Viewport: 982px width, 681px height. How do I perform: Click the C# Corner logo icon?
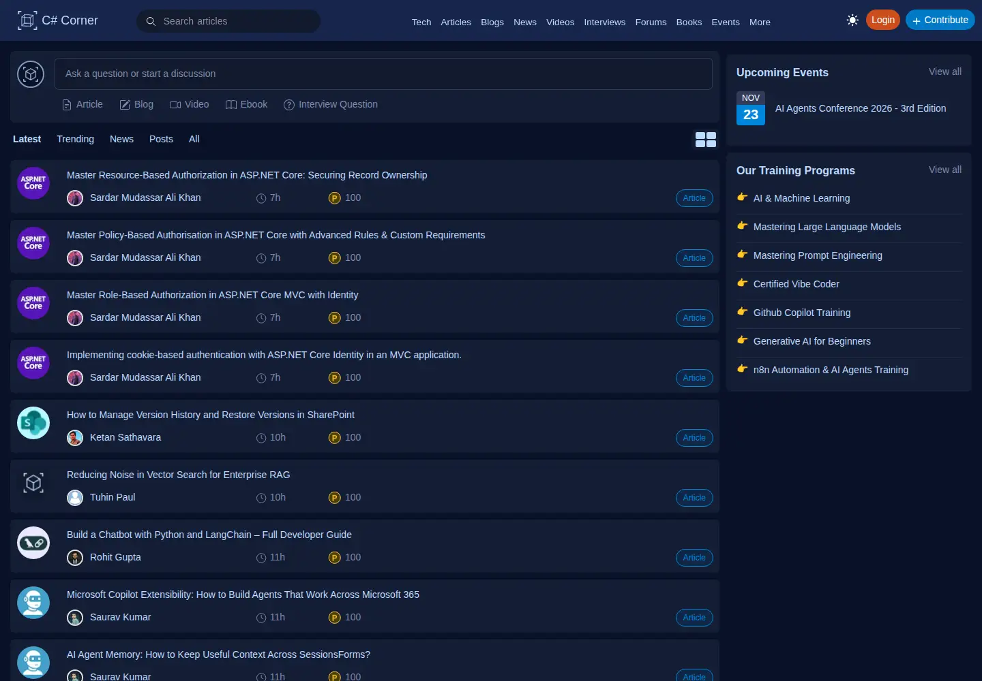27,20
